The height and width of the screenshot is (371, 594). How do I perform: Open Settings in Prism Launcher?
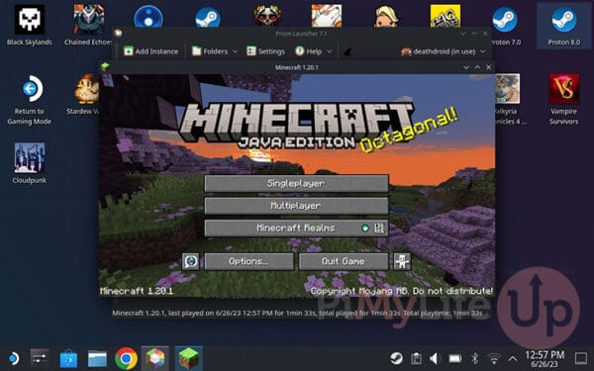click(265, 51)
